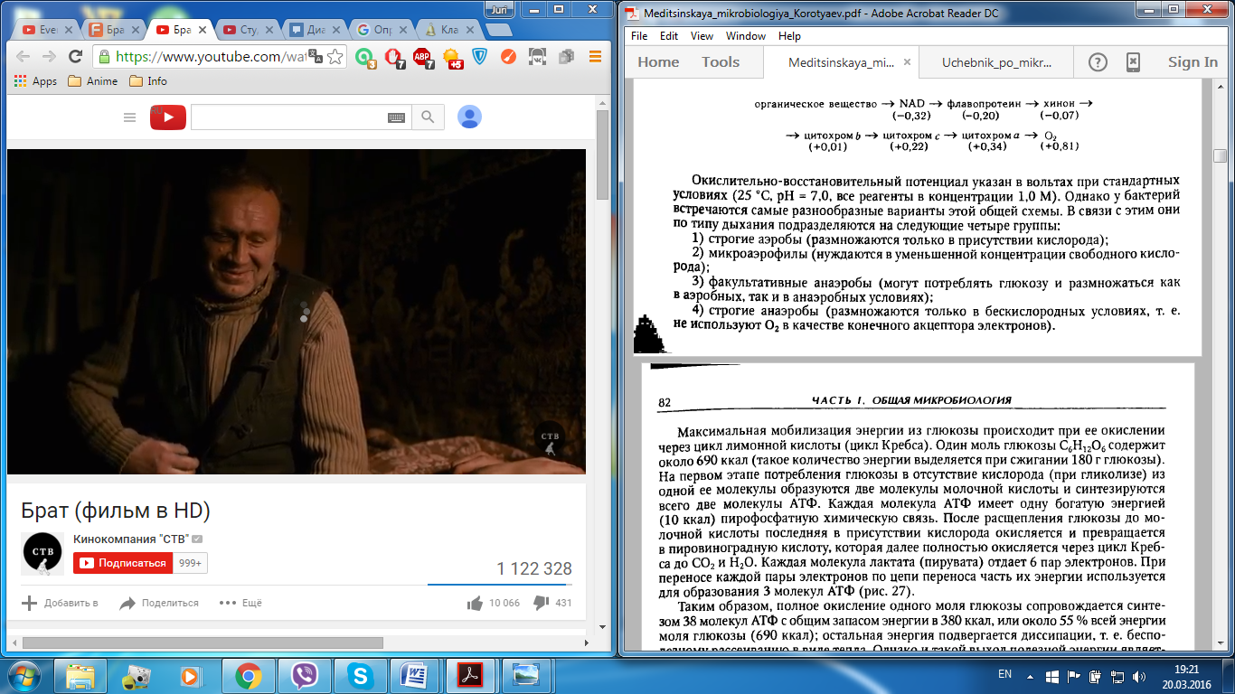Like the video with thumbs up
The width and height of the screenshot is (1235, 694).
(x=475, y=603)
